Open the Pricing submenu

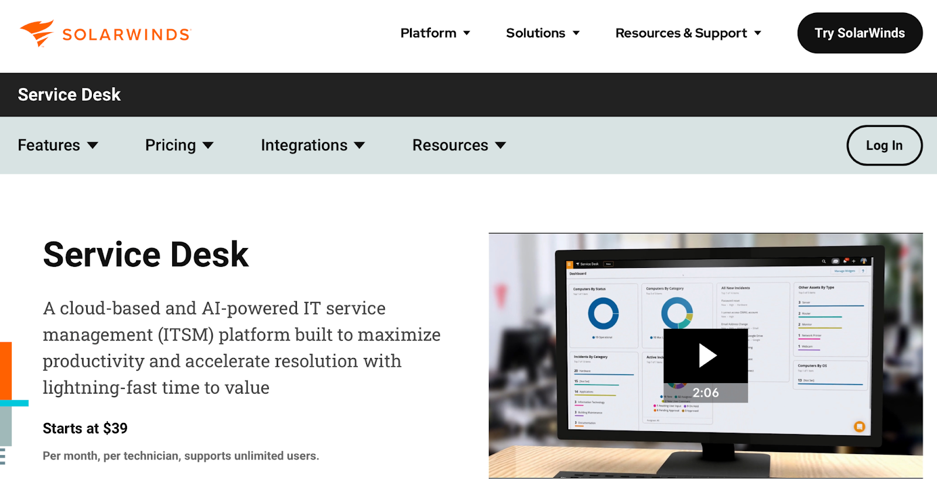(170, 145)
